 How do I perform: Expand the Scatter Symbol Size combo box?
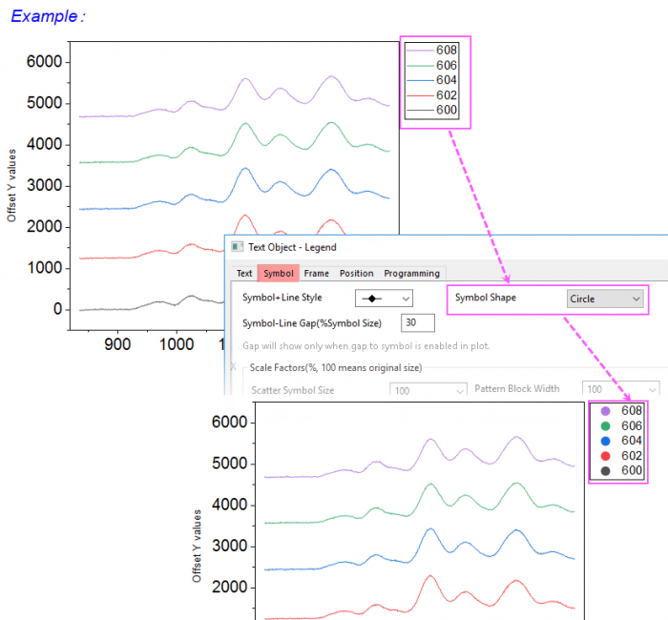pos(428,390)
